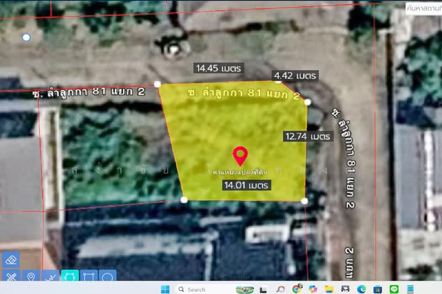Open Chrome from the taskbar

click(297, 289)
